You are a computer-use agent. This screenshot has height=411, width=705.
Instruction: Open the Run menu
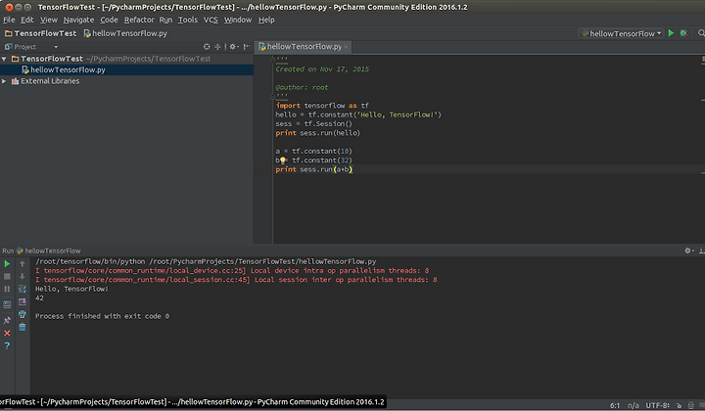coord(165,20)
